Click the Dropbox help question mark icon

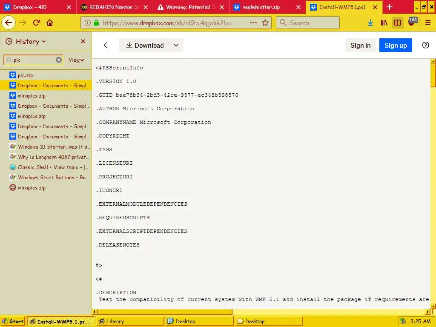425,45
